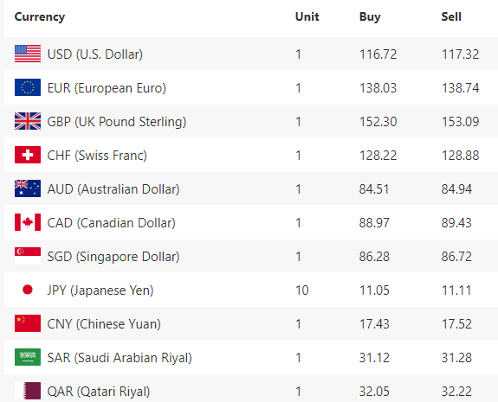Click the Unit column header
Image resolution: width=498 pixels, height=402 pixels.
tap(307, 16)
